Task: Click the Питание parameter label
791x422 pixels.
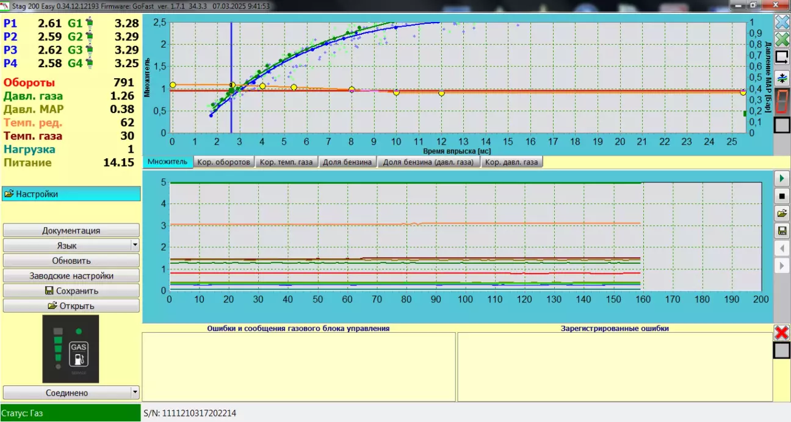Action: 27,163
